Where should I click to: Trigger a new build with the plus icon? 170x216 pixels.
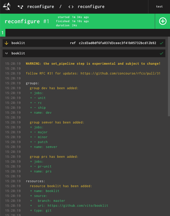[163, 21]
